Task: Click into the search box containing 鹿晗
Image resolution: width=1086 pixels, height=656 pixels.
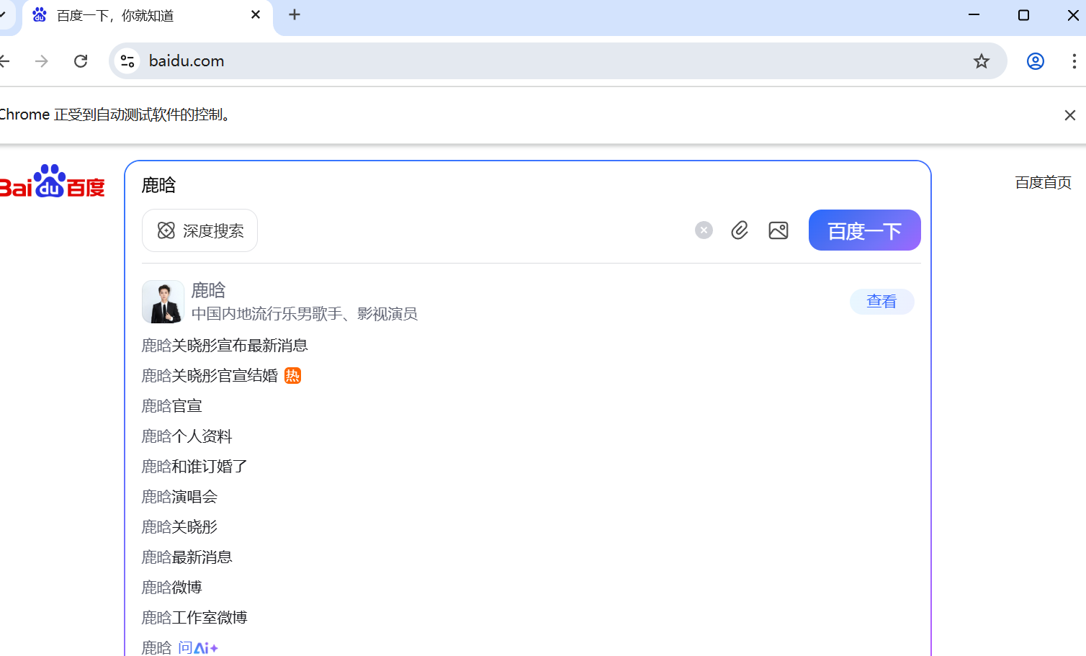Action: pyautogui.click(x=529, y=185)
